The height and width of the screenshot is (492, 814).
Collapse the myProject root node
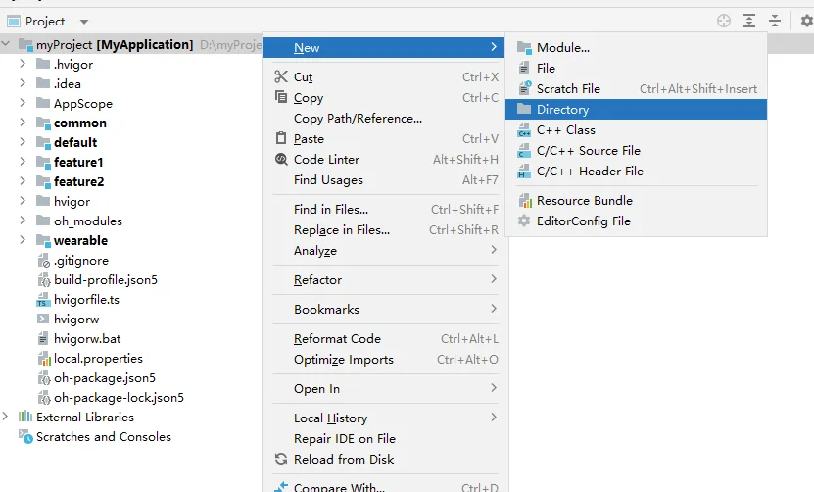(6, 45)
